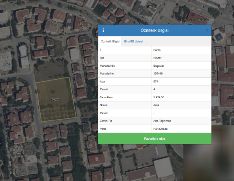Select the Mahalle No value 155449
This screenshot has height=181, width=234.
coord(158,74)
